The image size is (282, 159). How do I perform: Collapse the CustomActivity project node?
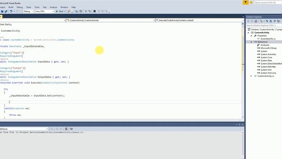249,33
